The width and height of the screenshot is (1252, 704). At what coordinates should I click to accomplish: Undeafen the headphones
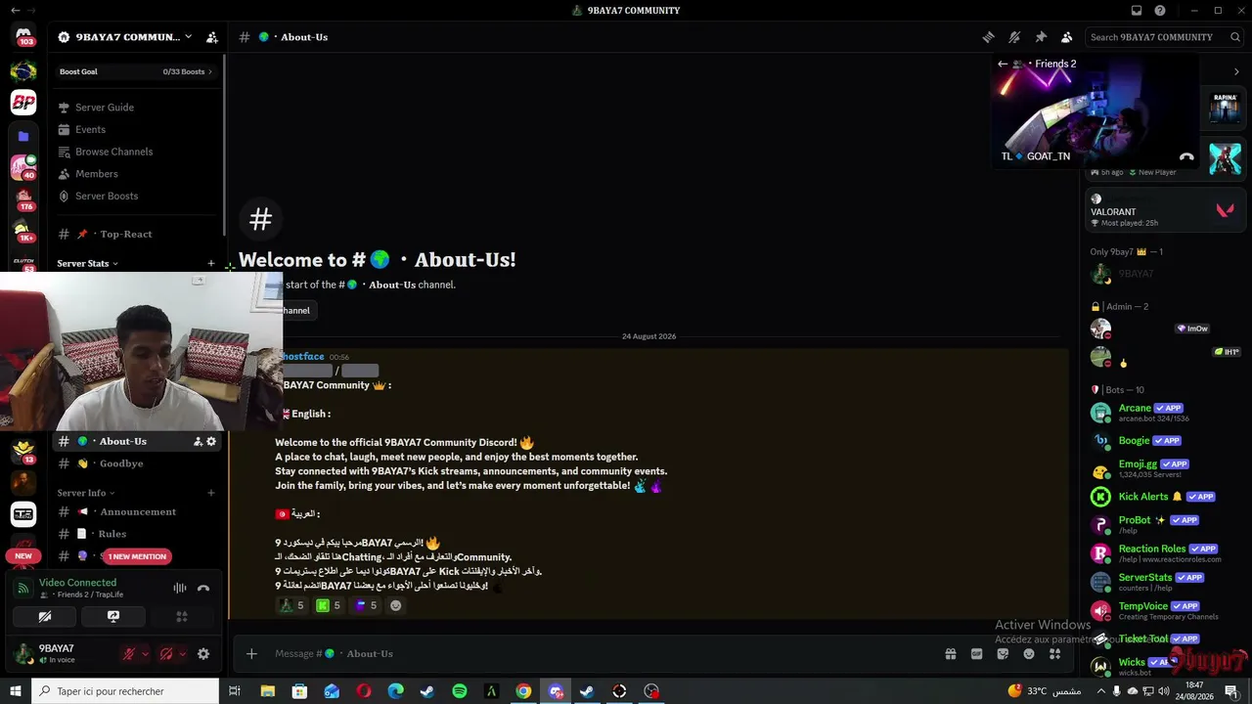(x=166, y=654)
